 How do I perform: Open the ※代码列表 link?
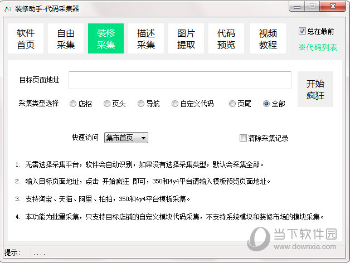[x=318, y=47]
